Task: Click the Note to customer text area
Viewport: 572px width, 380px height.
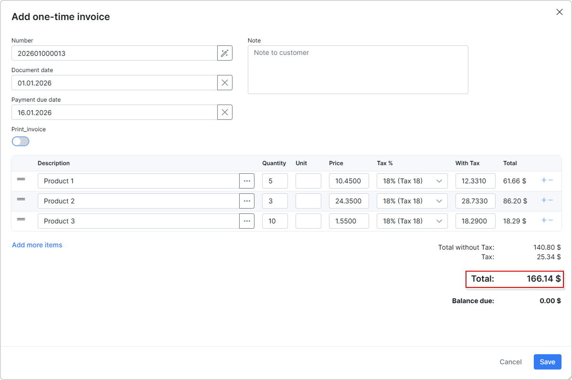Action: coord(358,70)
